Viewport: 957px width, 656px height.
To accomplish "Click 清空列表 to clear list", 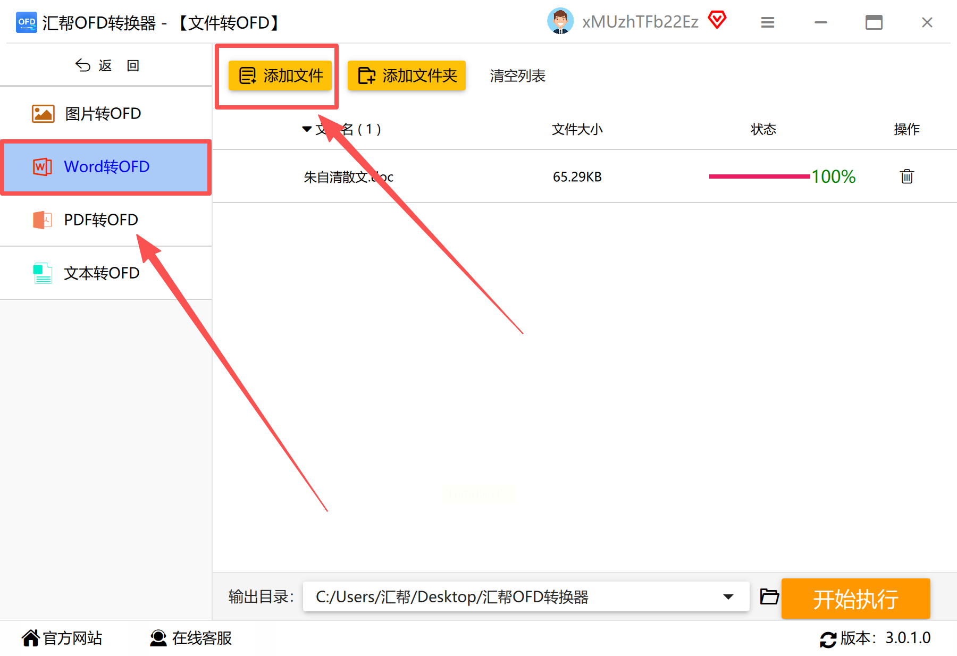I will [517, 76].
